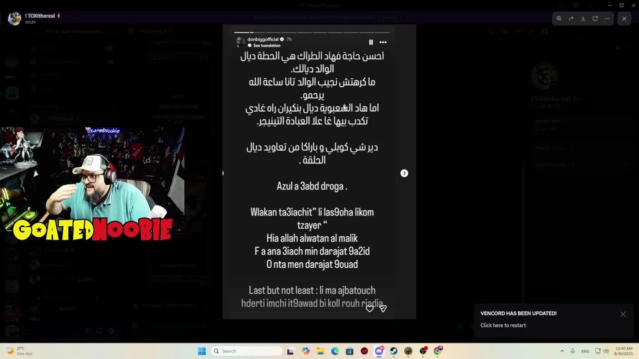The image size is (639, 359).
Task: Open the !TOXIthereal user avatar at top left
Action: [x=14, y=18]
